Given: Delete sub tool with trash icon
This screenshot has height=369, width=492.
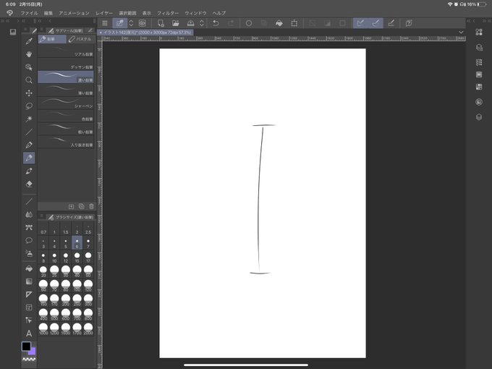Looking at the screenshot, I should 91,206.
